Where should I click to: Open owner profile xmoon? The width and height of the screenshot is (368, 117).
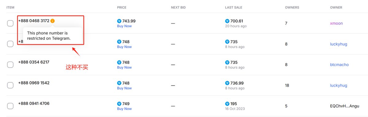point(336,23)
